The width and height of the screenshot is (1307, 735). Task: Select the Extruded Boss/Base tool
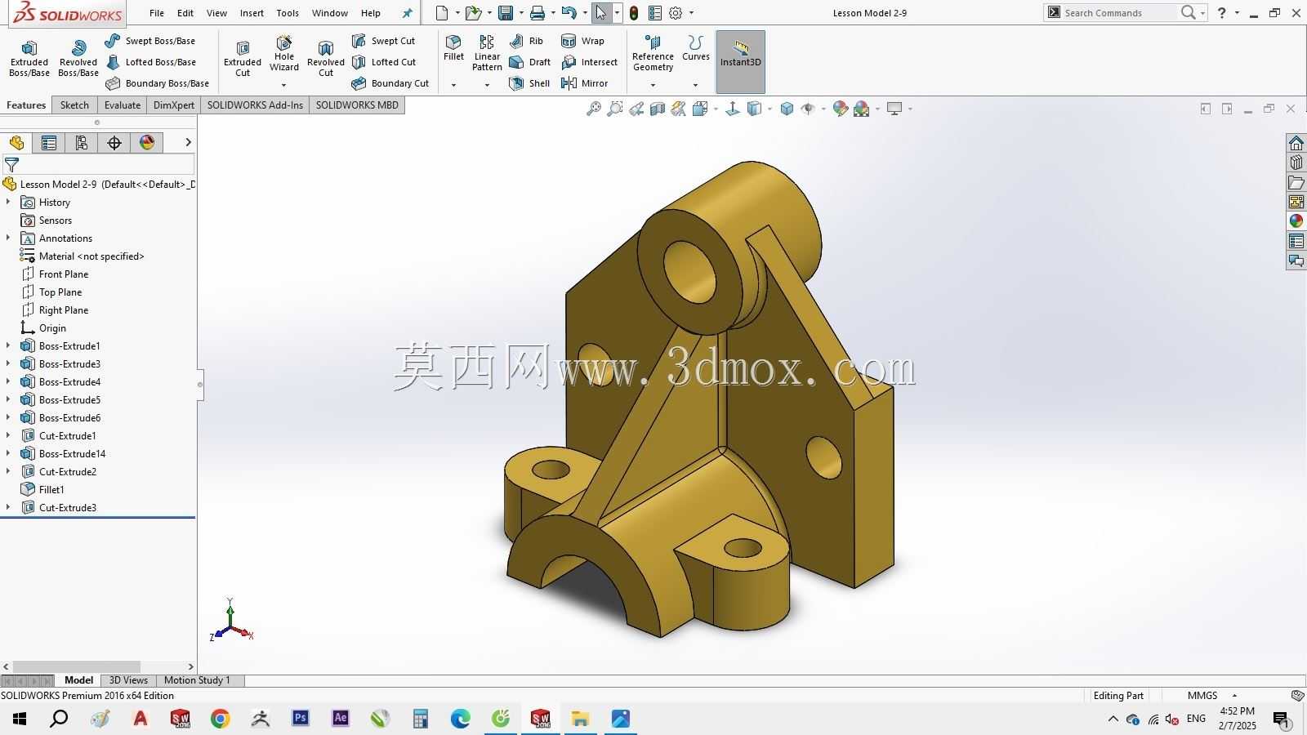click(29, 59)
